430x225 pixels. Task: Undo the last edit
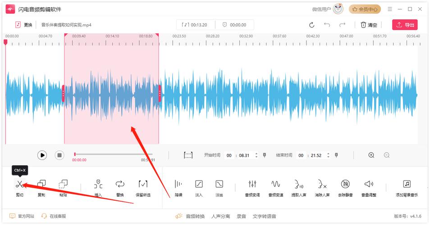click(x=327, y=25)
